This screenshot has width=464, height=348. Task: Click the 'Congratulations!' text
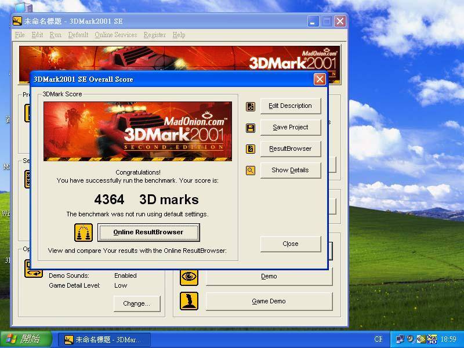pos(138,172)
